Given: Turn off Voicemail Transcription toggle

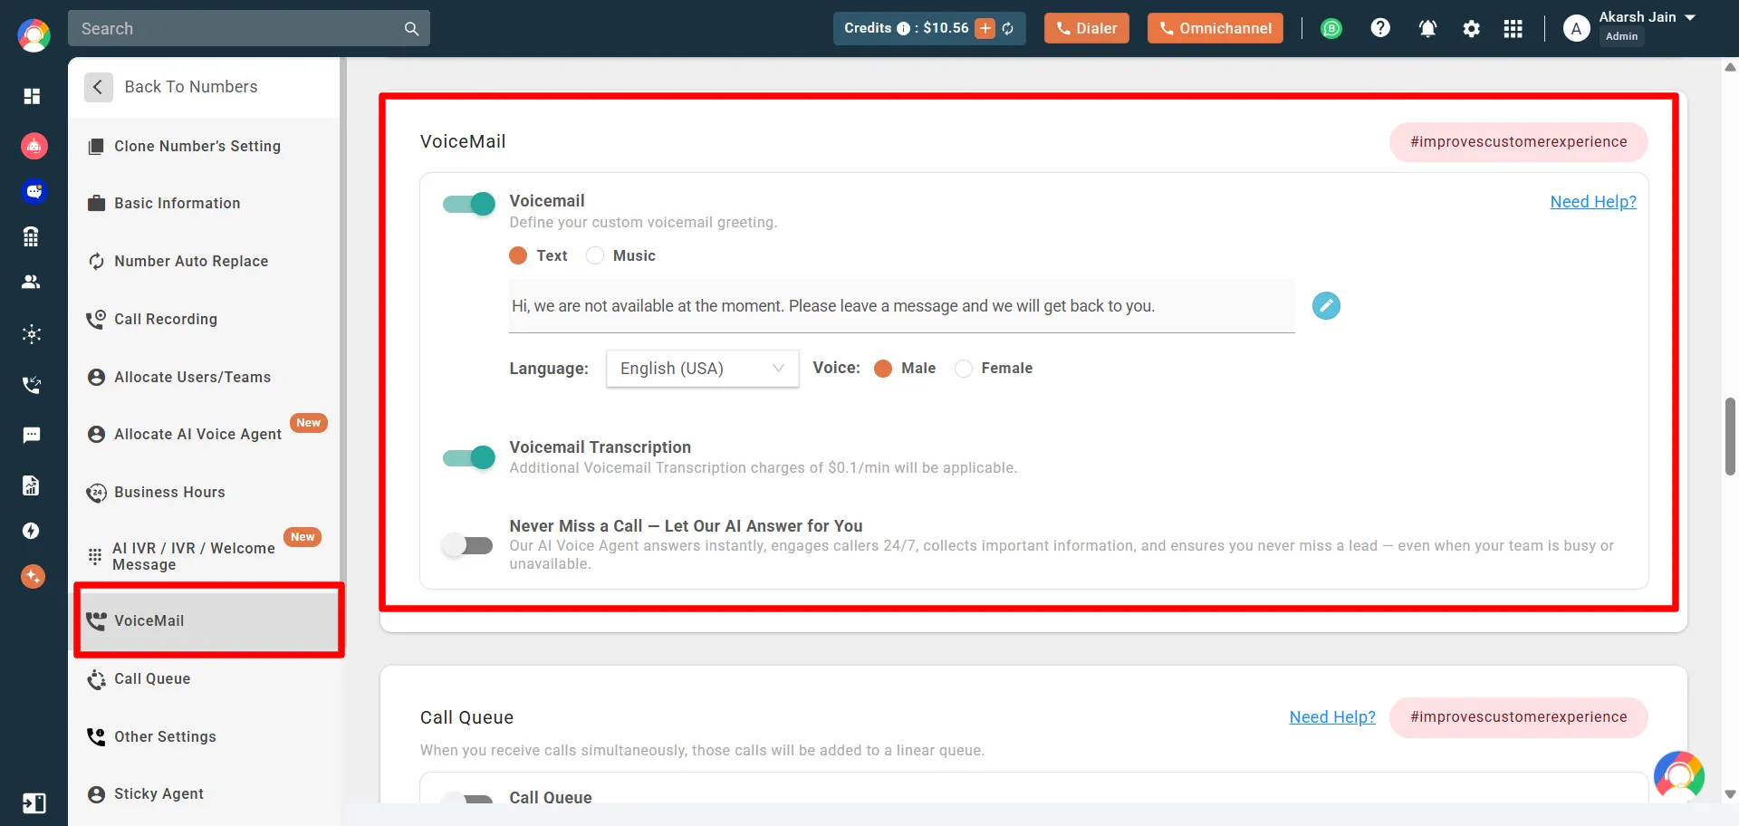Looking at the screenshot, I should 468,458.
